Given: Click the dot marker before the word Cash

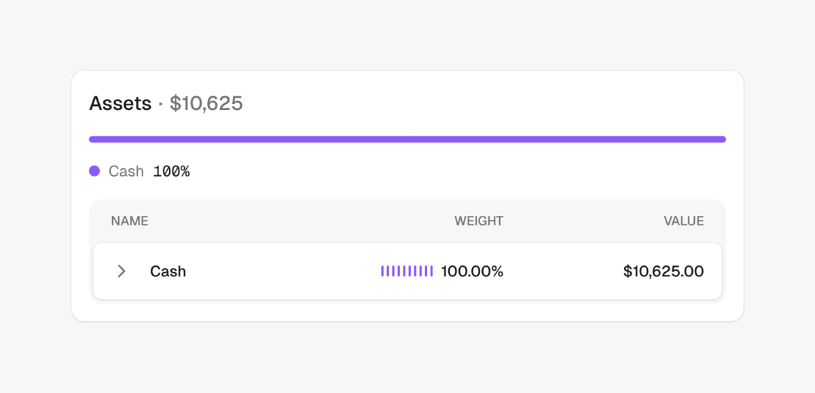Looking at the screenshot, I should tap(95, 171).
